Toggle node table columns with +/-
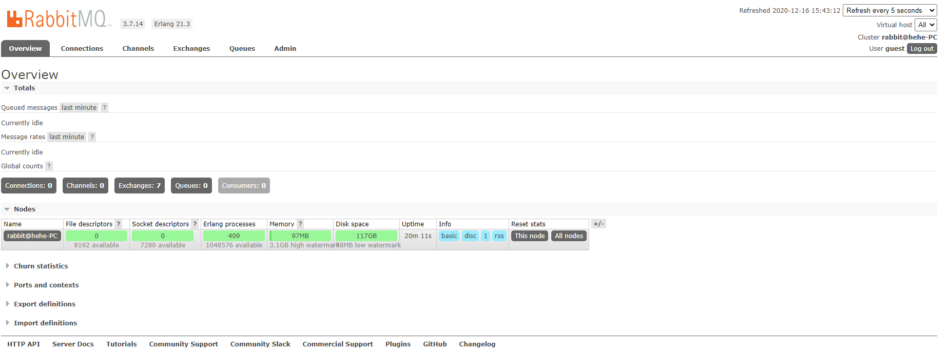 pyautogui.click(x=598, y=224)
